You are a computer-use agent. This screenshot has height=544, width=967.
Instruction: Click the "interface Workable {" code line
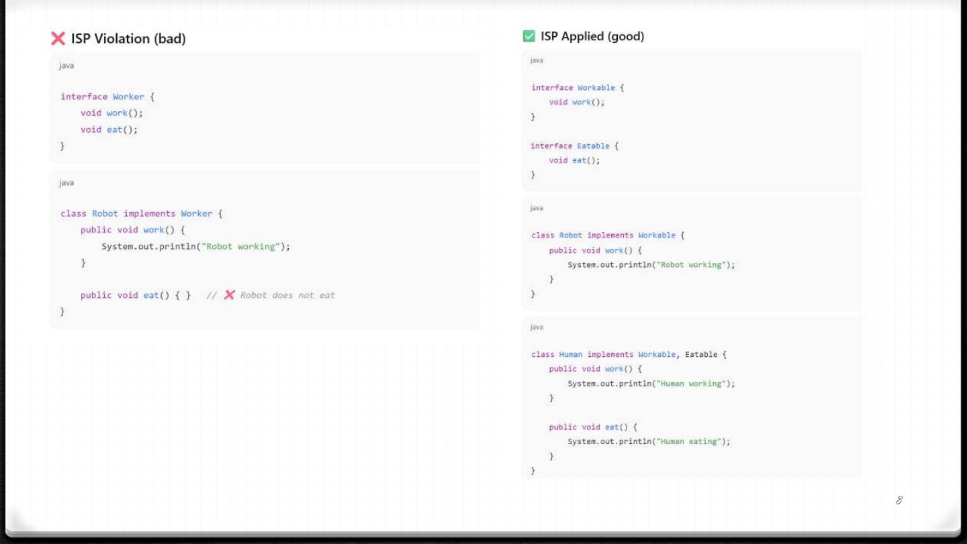[578, 88]
